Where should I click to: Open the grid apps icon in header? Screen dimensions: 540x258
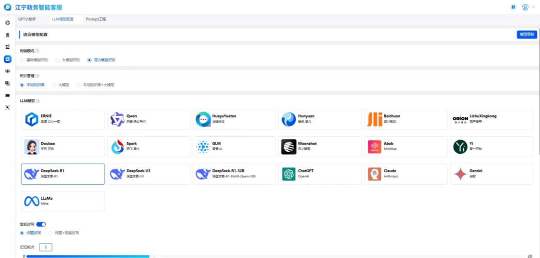[513, 7]
